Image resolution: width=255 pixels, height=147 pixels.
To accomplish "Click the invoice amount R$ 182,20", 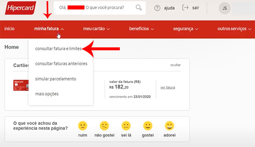I will (119, 87).
